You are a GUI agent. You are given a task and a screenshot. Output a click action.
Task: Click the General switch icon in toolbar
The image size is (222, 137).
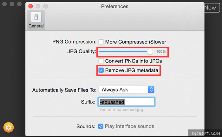coord(36,17)
